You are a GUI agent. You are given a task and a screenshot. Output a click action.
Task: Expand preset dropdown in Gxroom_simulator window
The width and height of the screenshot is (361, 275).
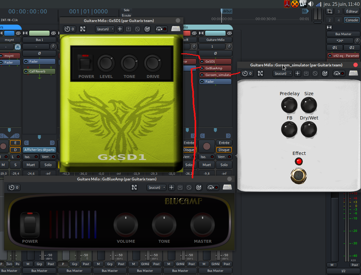pyautogui.click(x=282, y=73)
